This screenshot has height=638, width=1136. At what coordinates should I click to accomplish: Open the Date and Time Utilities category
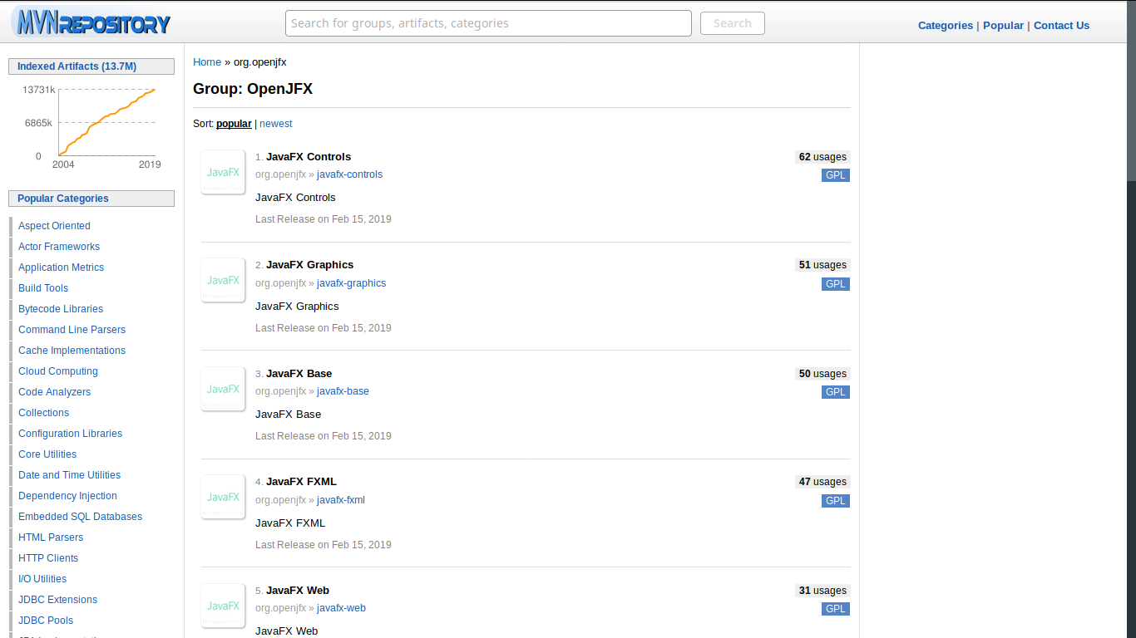coord(69,475)
